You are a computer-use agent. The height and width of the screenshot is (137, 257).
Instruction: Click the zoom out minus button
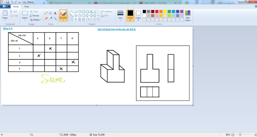tap(233, 135)
